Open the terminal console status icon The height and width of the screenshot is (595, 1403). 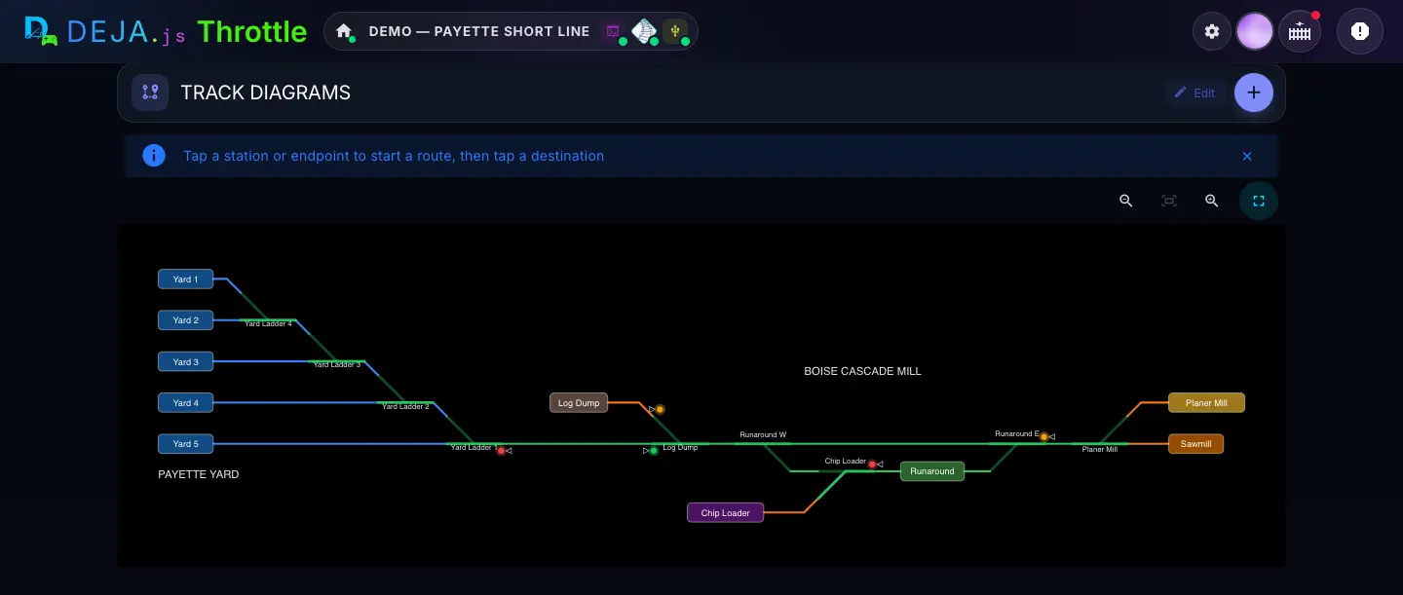pos(613,31)
